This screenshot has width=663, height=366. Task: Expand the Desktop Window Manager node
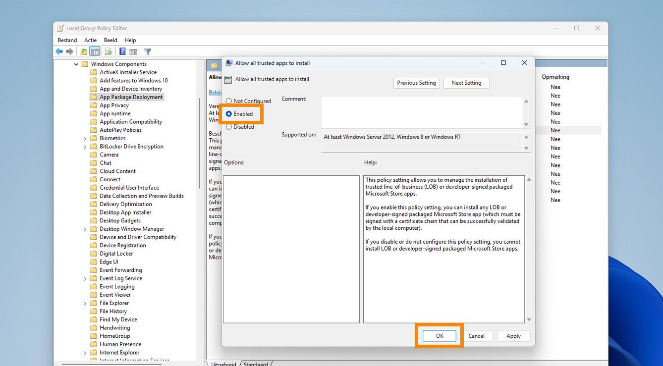85,229
